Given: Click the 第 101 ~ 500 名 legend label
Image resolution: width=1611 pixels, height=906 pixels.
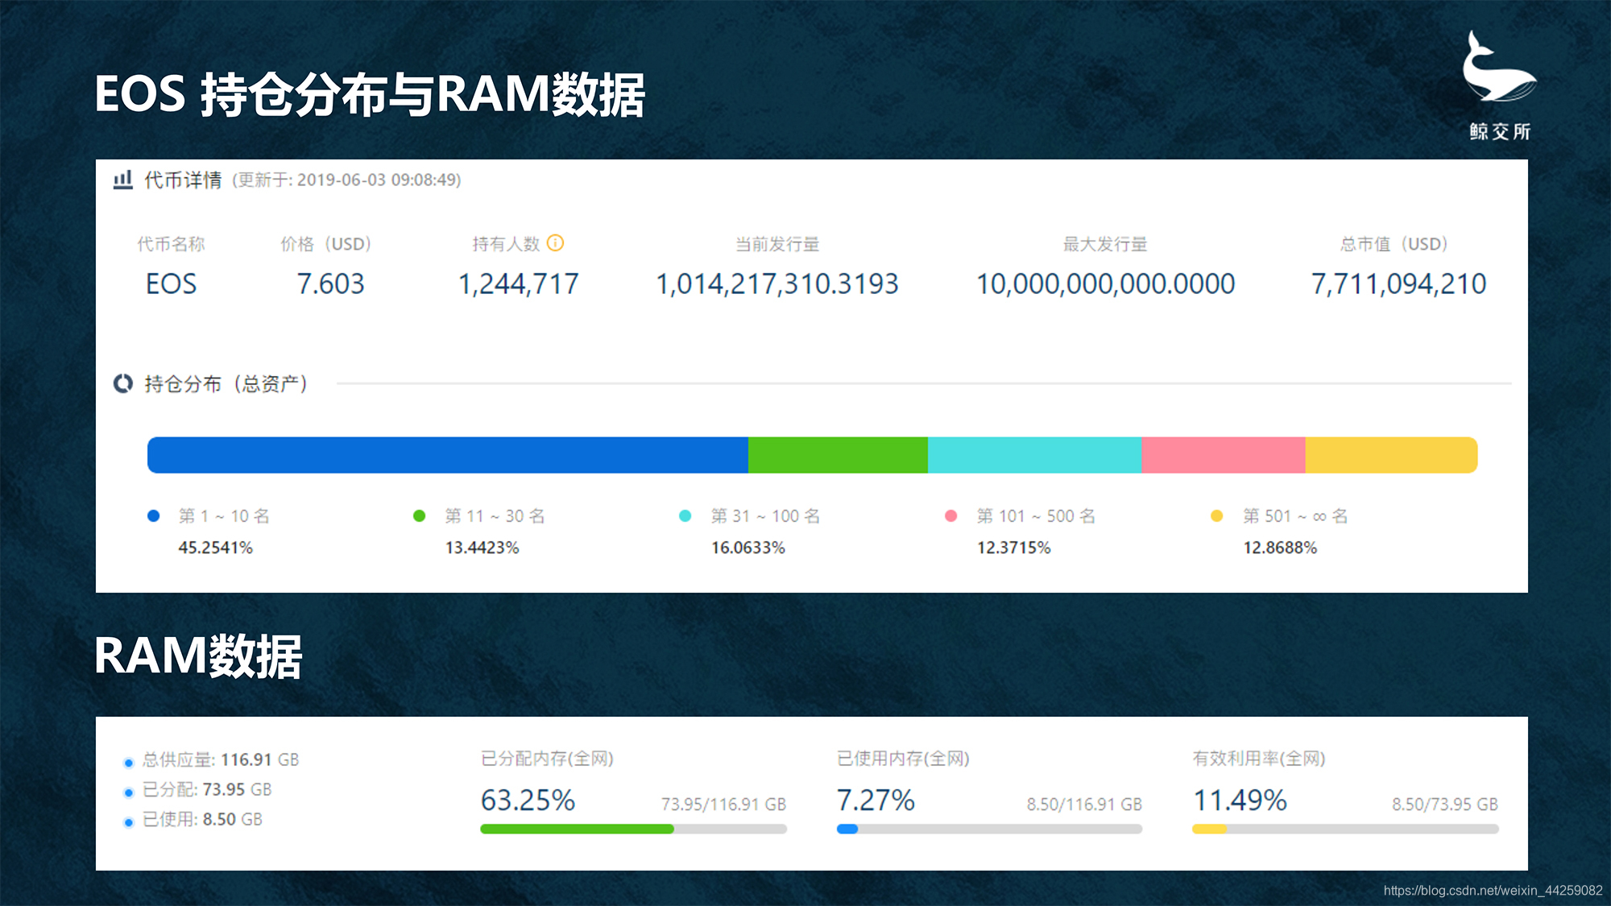Looking at the screenshot, I should pyautogui.click(x=1036, y=515).
